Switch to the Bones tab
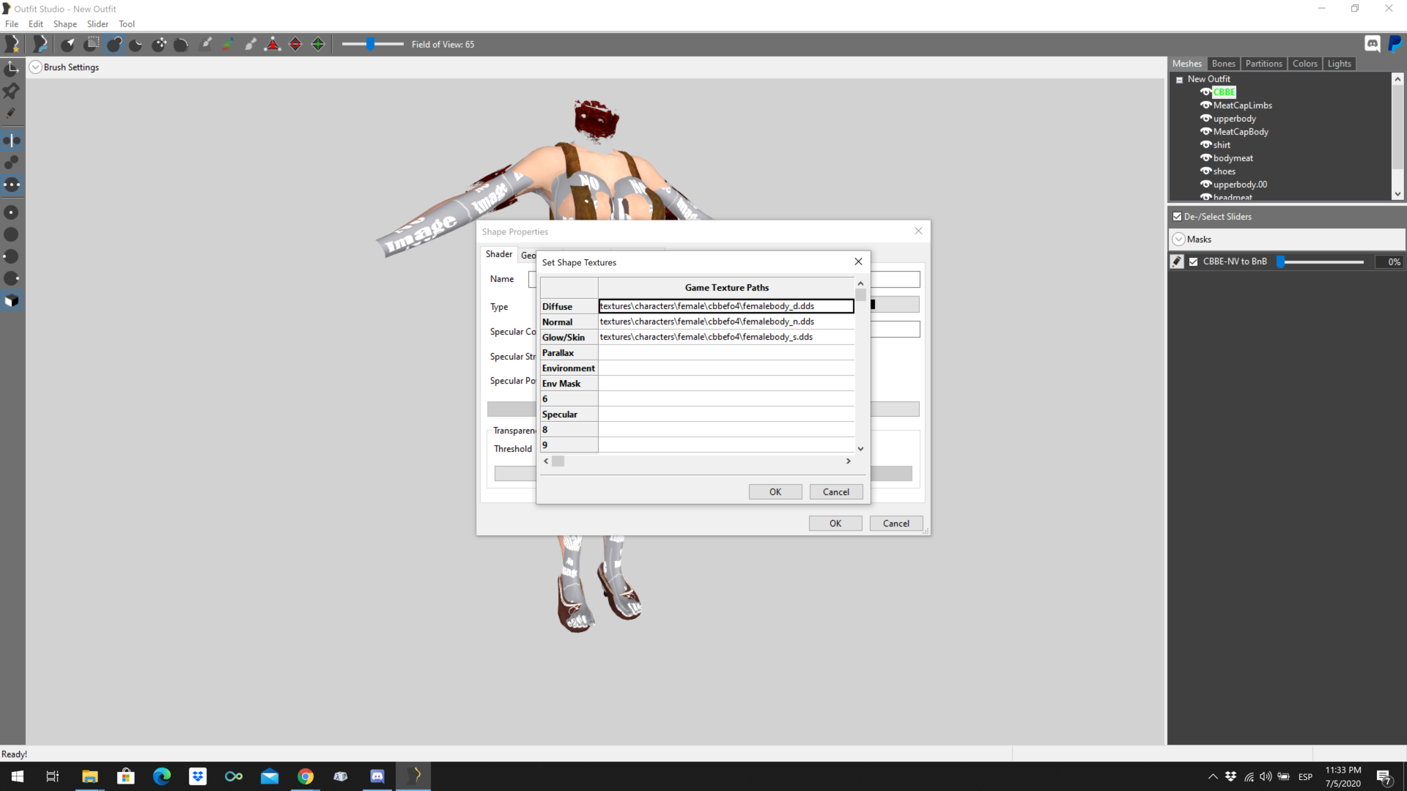This screenshot has width=1407, height=791. tap(1223, 64)
